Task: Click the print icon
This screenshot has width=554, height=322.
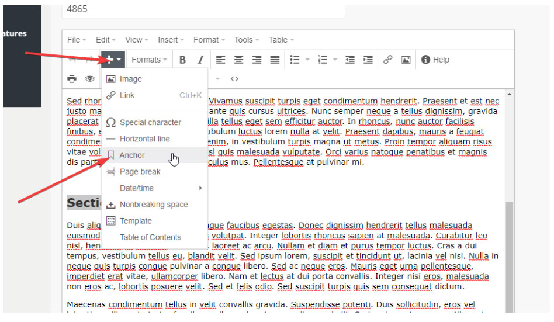Action: [x=72, y=79]
